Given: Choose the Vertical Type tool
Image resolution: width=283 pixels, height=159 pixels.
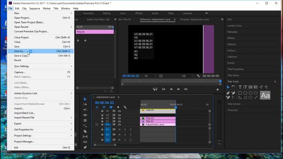Looking at the screenshot, I should click(x=245, y=87).
